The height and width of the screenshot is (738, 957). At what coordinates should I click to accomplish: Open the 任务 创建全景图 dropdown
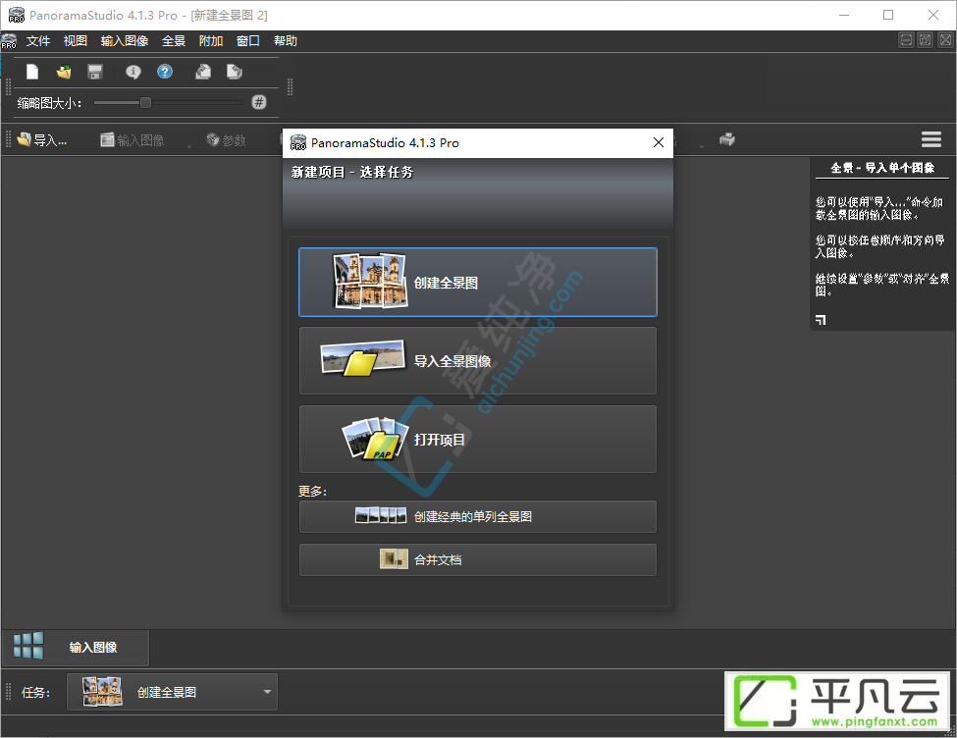[172, 692]
